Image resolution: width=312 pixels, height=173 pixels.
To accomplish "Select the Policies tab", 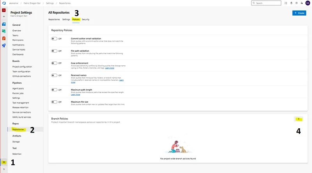I will (x=76, y=19).
